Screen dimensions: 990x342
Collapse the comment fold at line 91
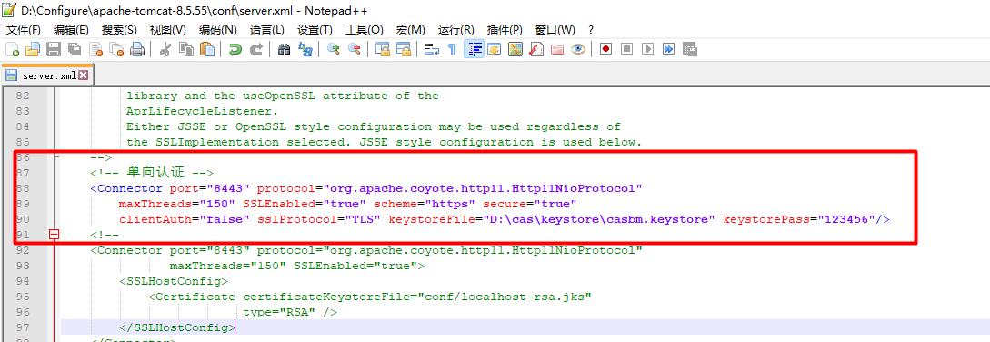[55, 235]
